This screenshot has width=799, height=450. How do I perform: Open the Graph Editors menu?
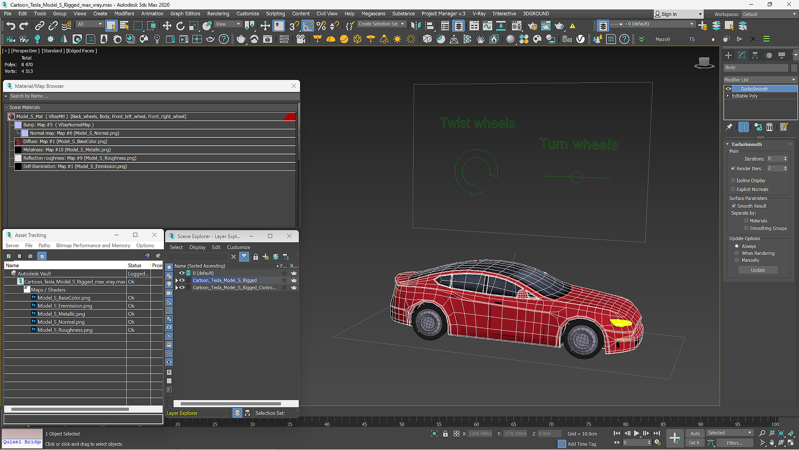[x=185, y=14]
